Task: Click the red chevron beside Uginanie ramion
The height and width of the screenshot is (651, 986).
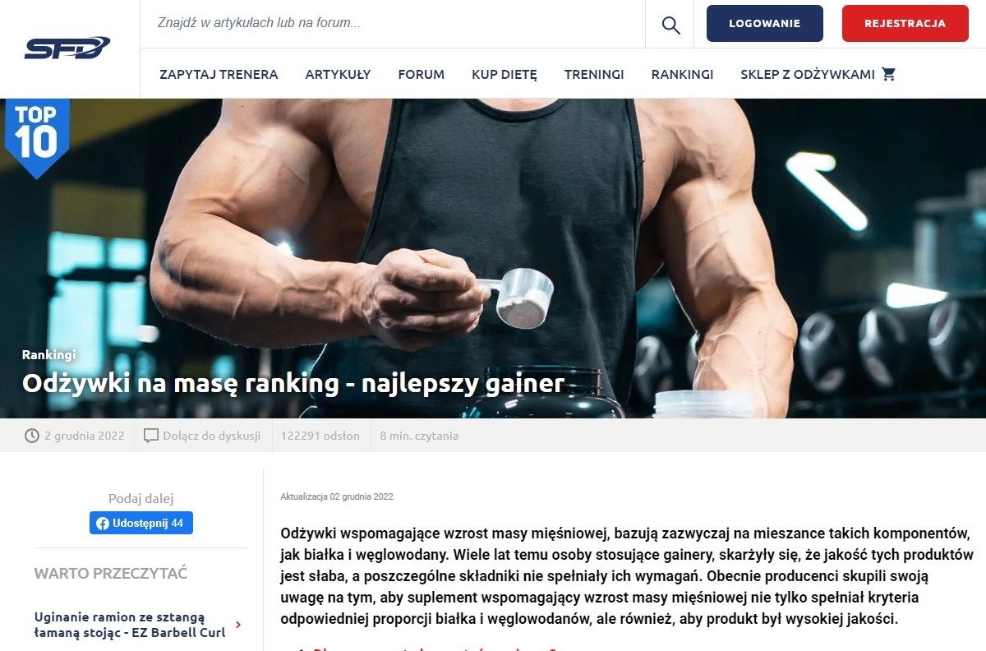Action: click(238, 625)
